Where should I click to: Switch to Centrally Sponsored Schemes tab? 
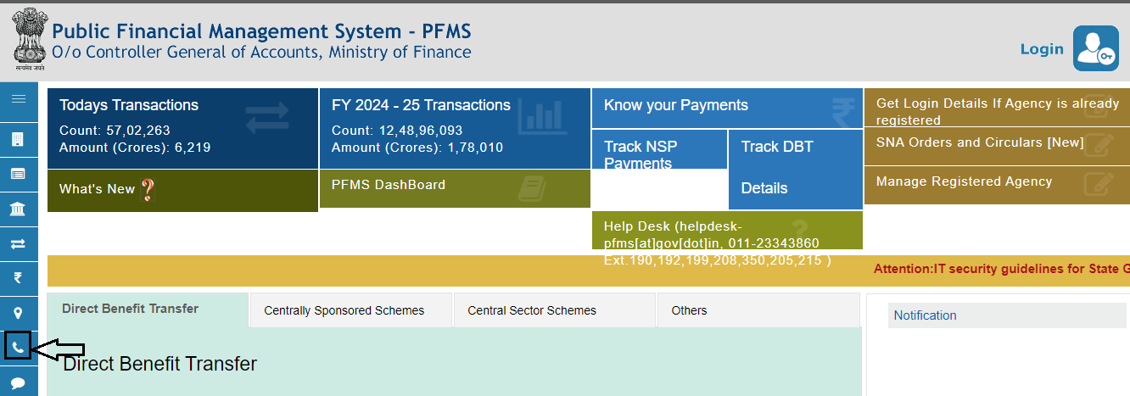[x=344, y=310]
